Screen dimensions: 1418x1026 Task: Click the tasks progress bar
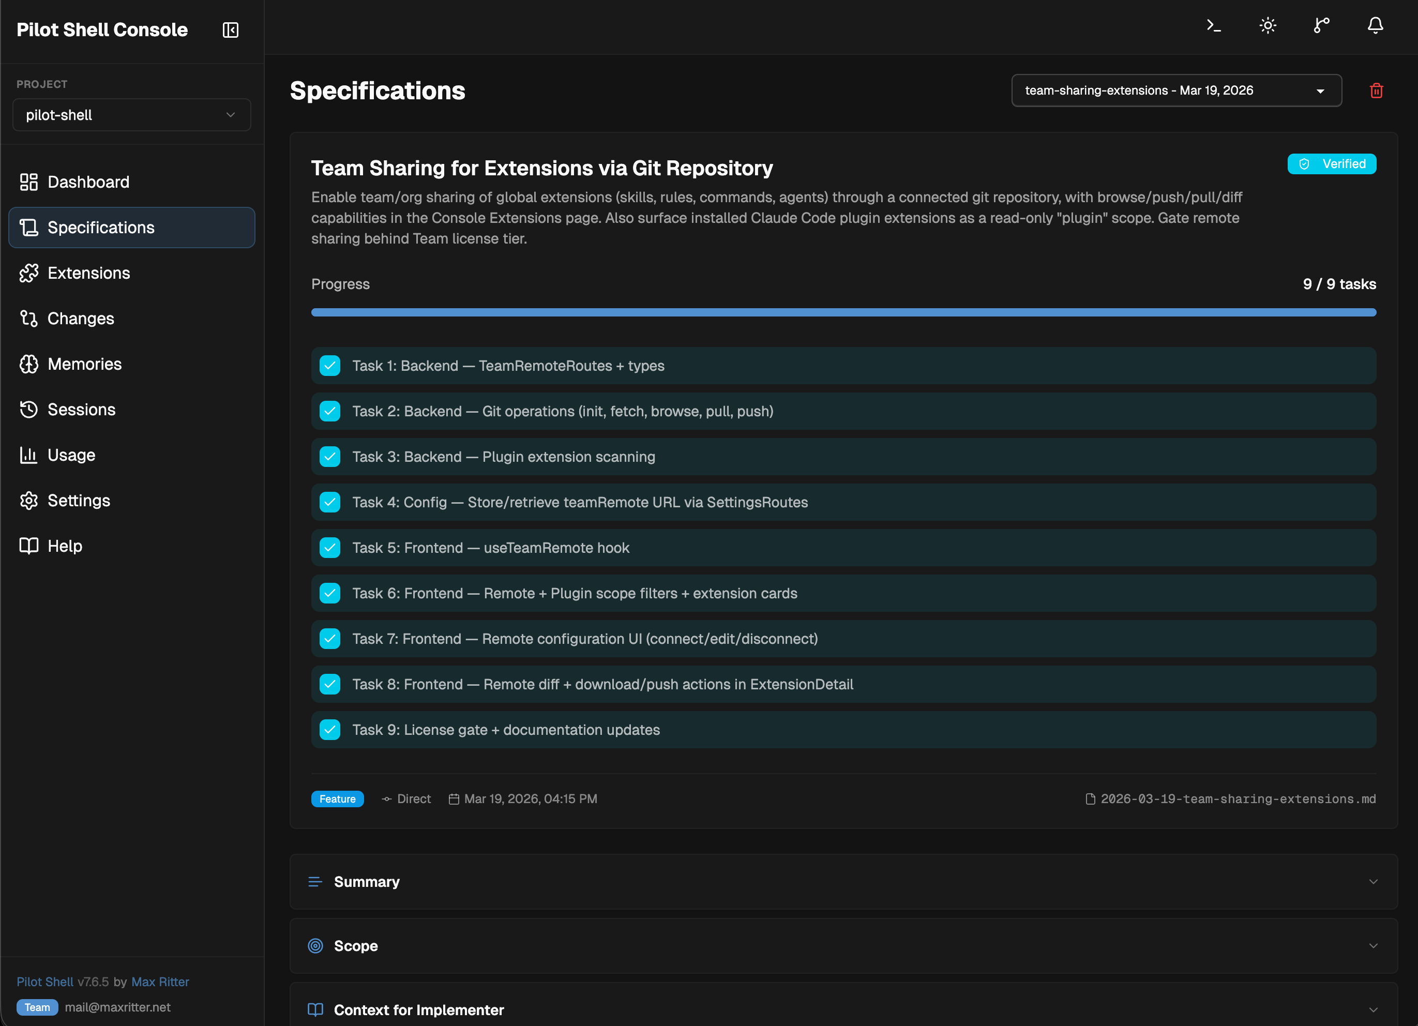coord(843,313)
